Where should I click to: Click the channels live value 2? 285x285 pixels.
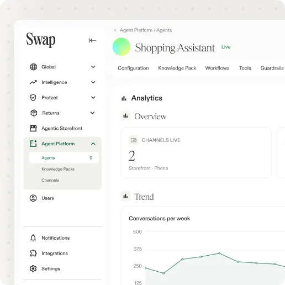point(132,156)
